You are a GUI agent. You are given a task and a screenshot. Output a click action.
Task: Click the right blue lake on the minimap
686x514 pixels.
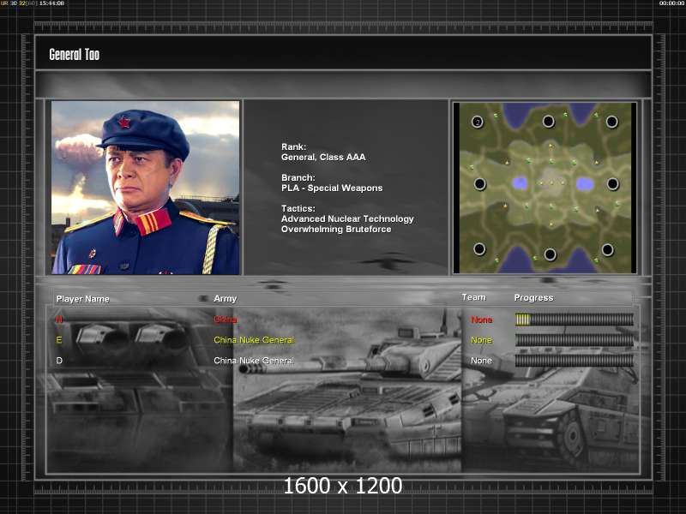(585, 184)
